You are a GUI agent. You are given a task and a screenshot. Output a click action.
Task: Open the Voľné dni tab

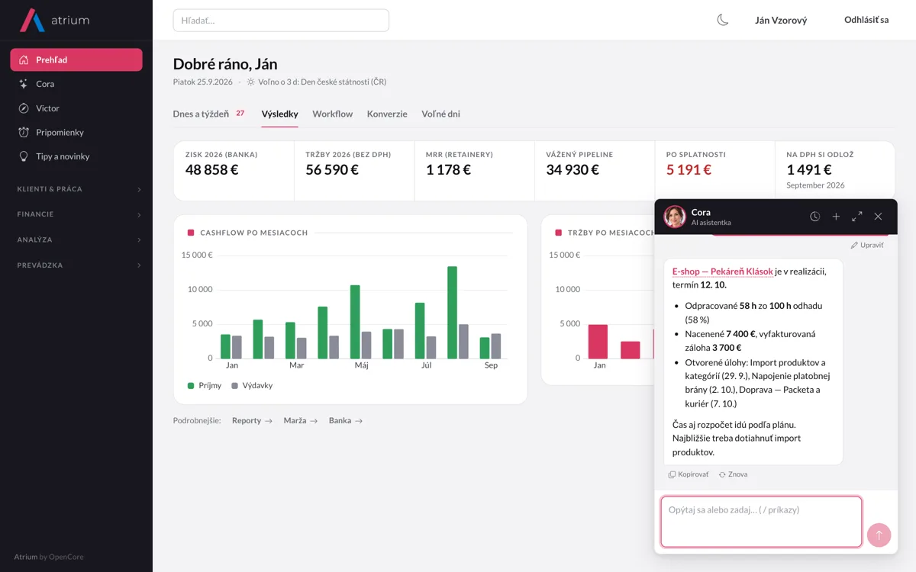pos(440,114)
